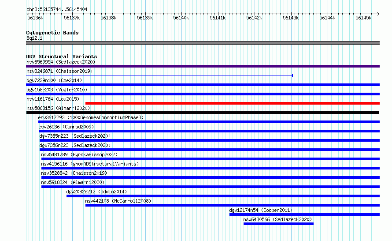Click ruler position 56144k
The image size is (392, 241).
pos(327,18)
